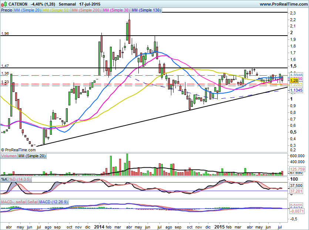Select the Precio indicator label
309x230 pixels.
tap(6, 10)
